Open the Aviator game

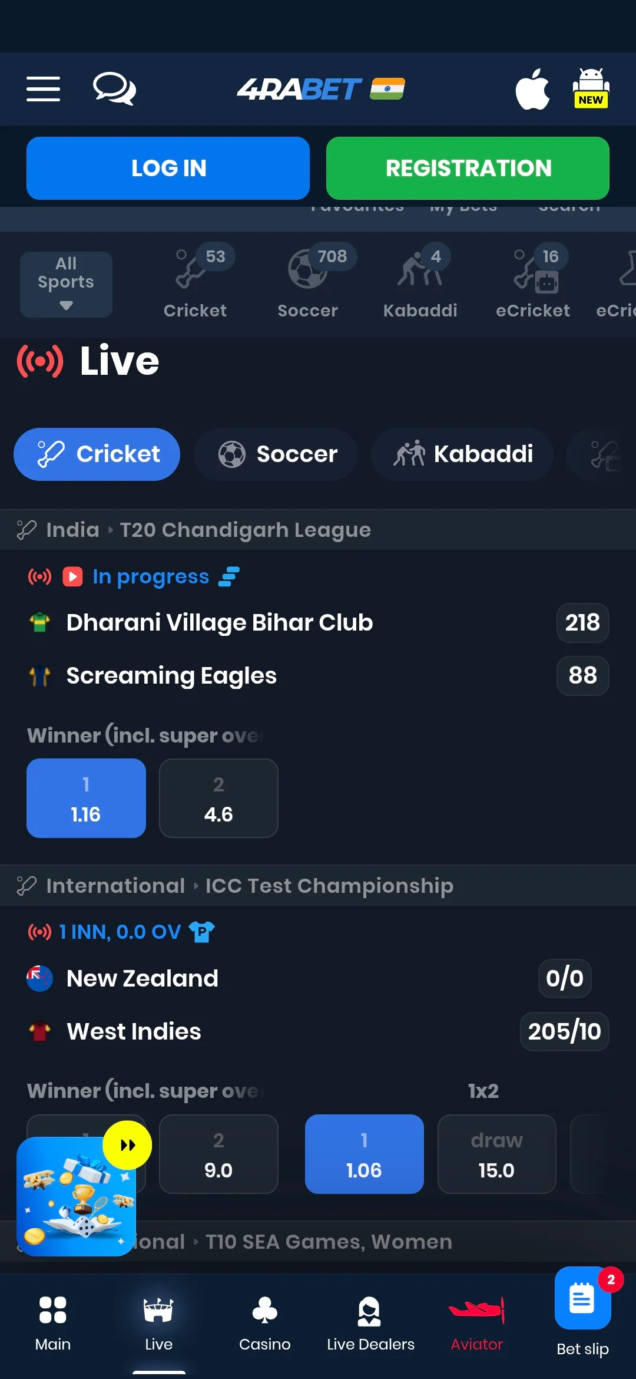click(476, 1320)
